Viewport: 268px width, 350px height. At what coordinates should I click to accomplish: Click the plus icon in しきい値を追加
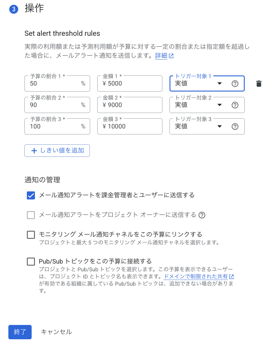tap(34, 151)
